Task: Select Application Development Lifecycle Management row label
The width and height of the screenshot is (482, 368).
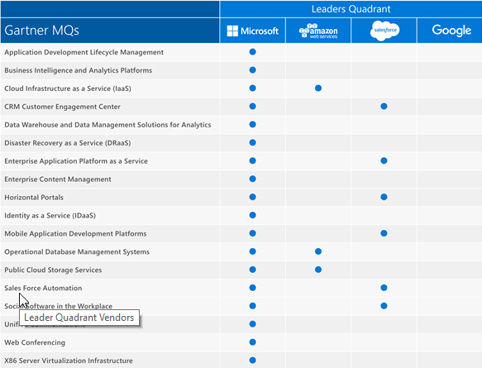Action: (84, 52)
